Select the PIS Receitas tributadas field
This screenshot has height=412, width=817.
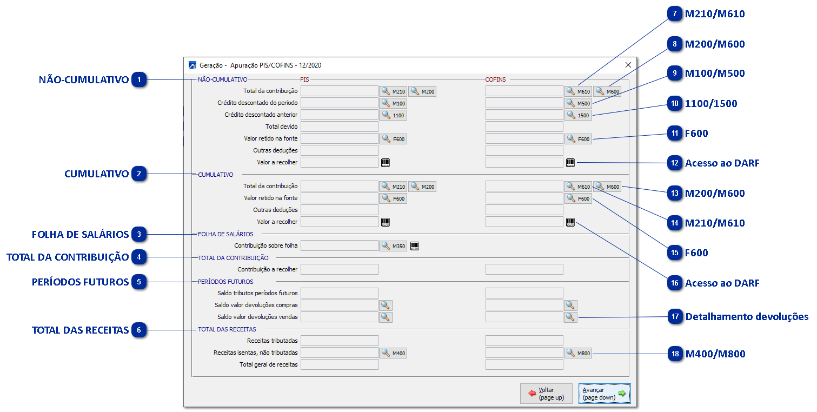click(339, 341)
